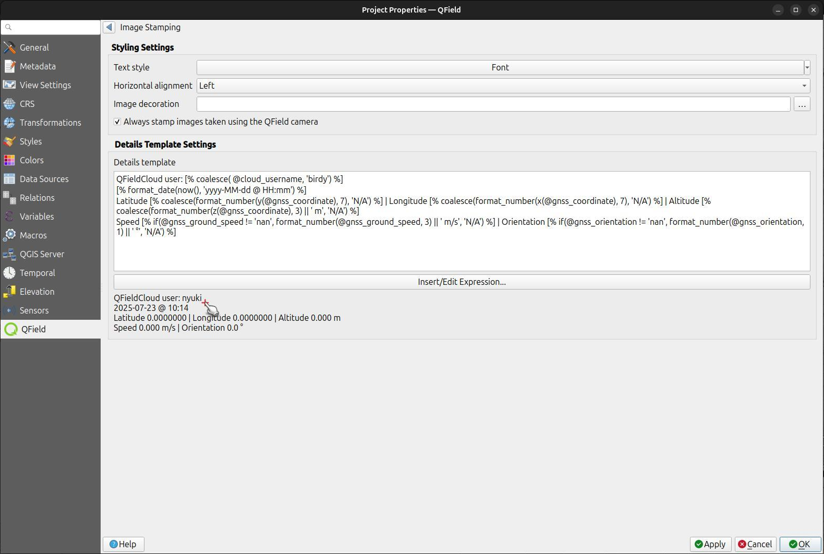Click the CRS globe icon
The image size is (824, 554).
pos(9,104)
